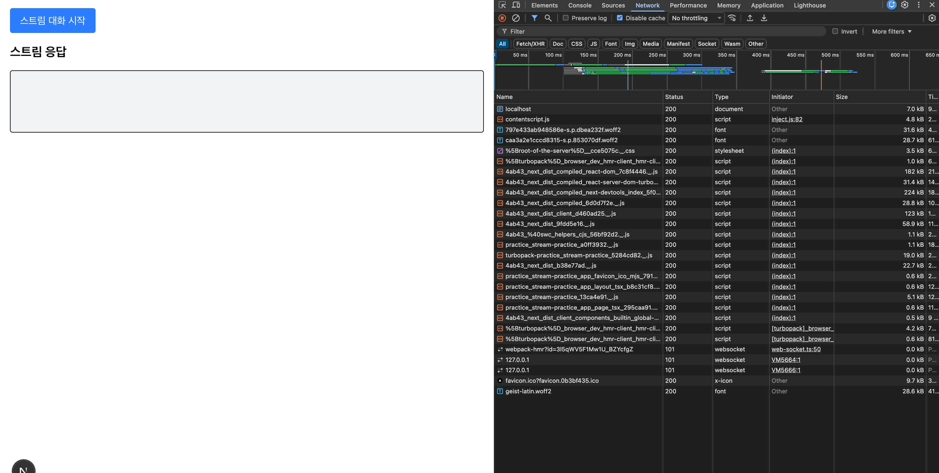Open the network conditions Wi-Fi icon
Viewport: 939px width, 473px height.
click(732, 18)
